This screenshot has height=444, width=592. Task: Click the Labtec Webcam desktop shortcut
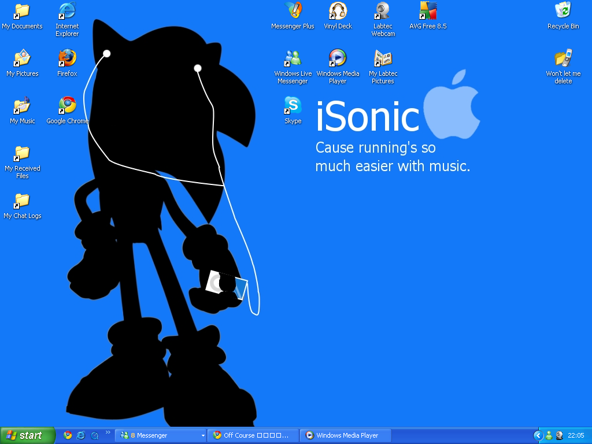[383, 20]
